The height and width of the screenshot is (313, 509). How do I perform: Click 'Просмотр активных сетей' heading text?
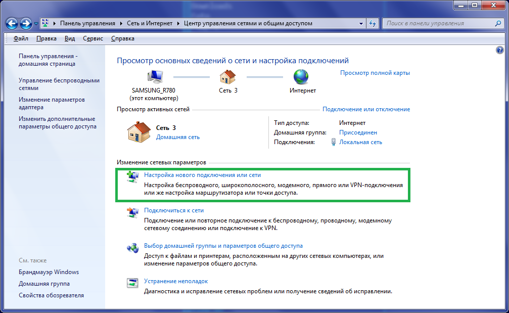coord(153,109)
